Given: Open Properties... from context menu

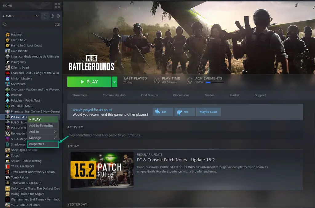Looking at the screenshot, I should coord(43,144).
